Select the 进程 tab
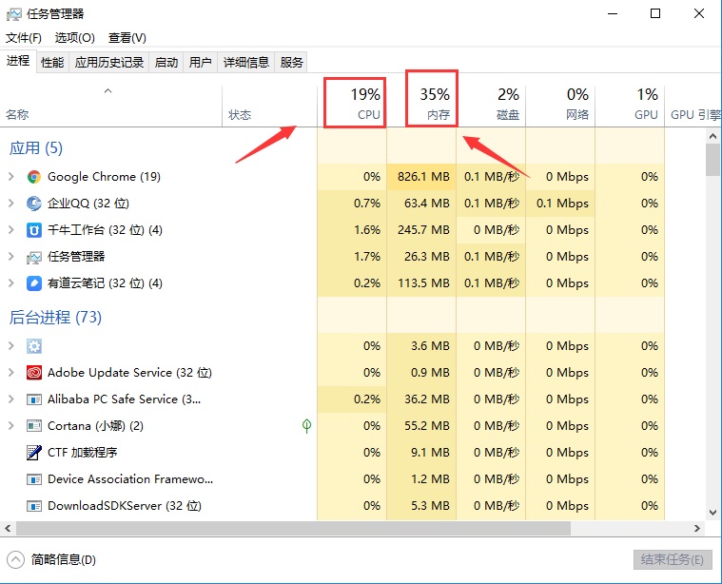 pyautogui.click(x=18, y=61)
